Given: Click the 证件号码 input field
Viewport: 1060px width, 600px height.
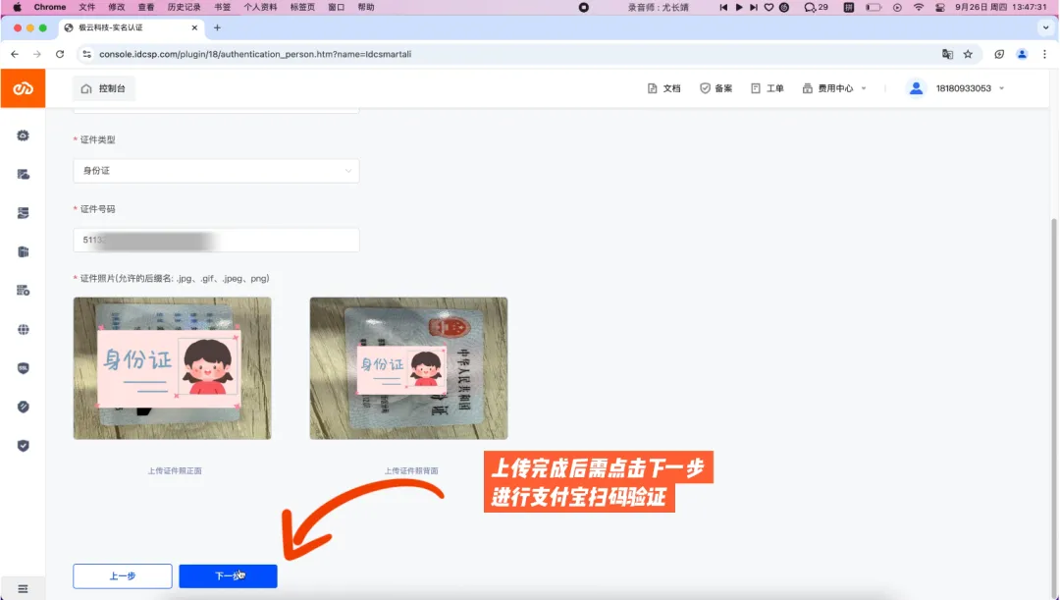Looking at the screenshot, I should 216,241.
